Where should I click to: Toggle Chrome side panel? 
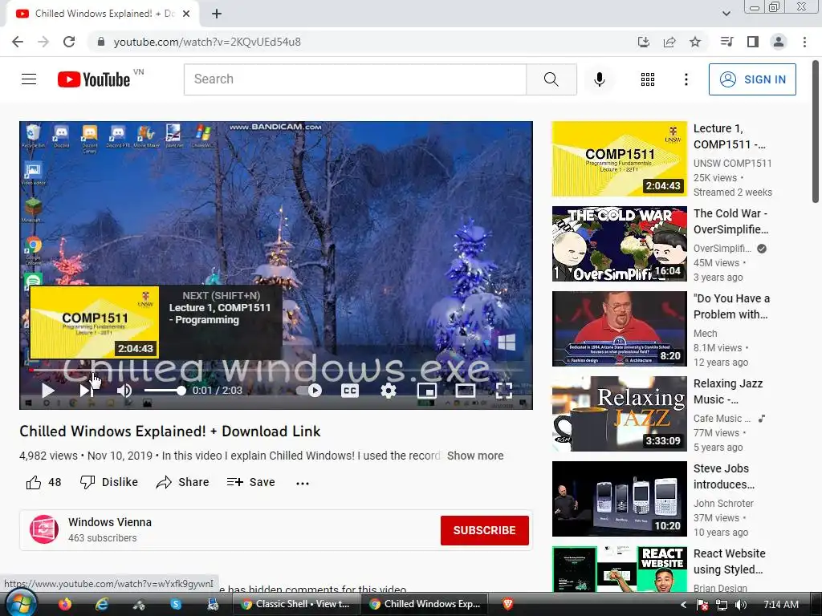coord(753,42)
